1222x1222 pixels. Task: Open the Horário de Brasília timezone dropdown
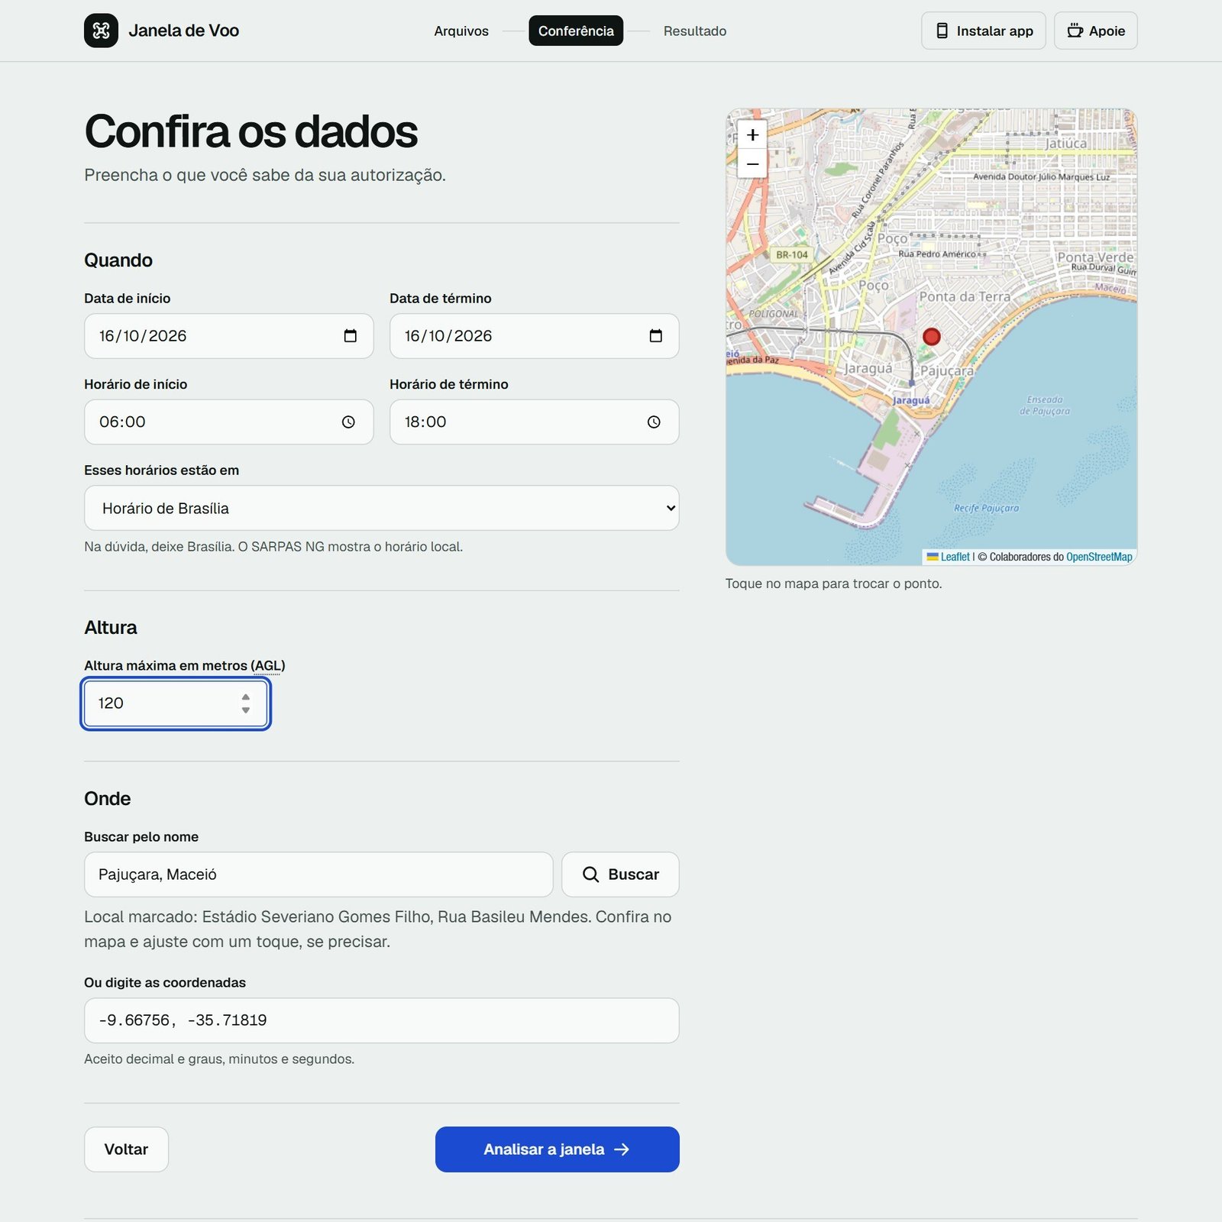pyautogui.click(x=382, y=508)
